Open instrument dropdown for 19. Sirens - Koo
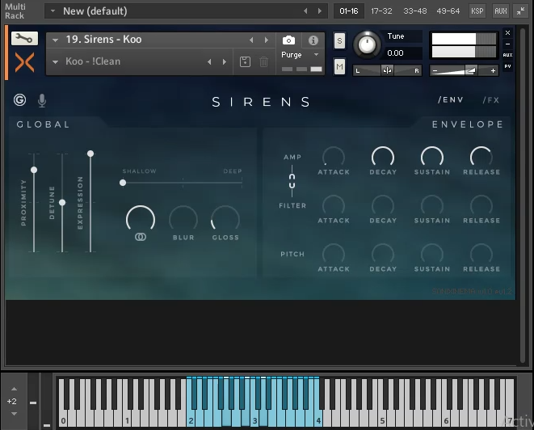 click(x=55, y=40)
